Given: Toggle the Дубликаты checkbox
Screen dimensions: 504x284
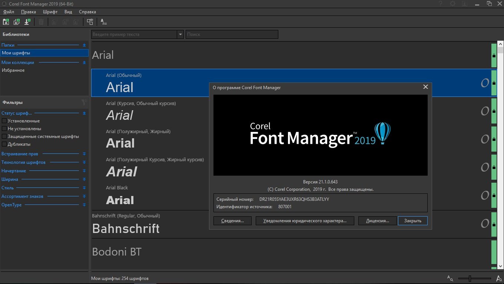Looking at the screenshot, I should [4, 144].
